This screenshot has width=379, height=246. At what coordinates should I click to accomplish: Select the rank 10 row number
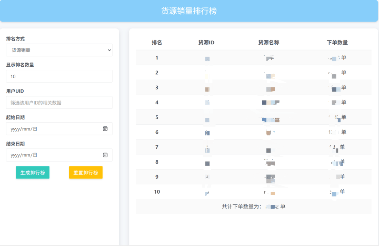157,192
